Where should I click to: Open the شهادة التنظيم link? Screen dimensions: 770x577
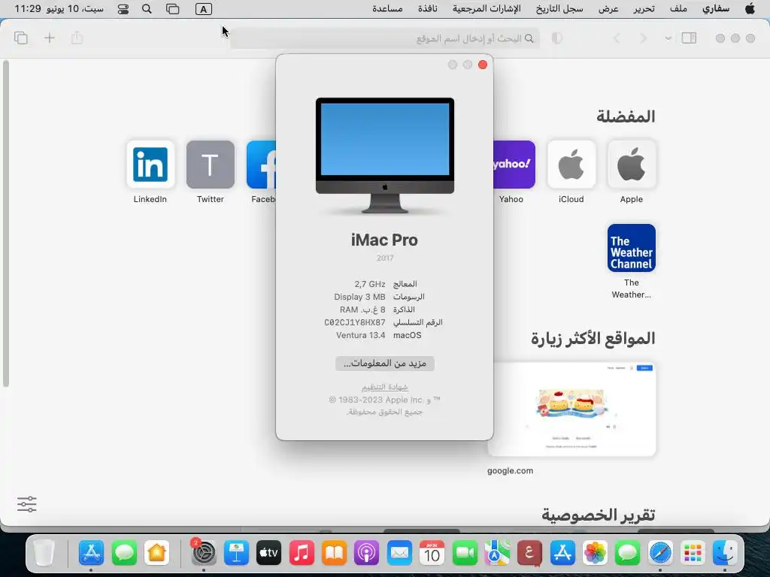click(385, 387)
